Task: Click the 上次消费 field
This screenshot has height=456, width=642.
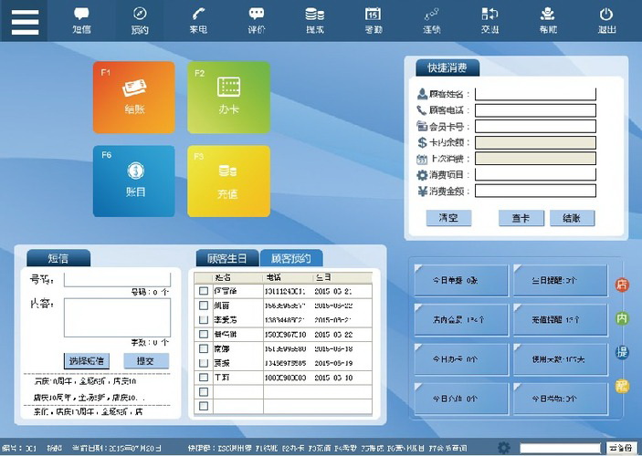Action: (x=535, y=159)
